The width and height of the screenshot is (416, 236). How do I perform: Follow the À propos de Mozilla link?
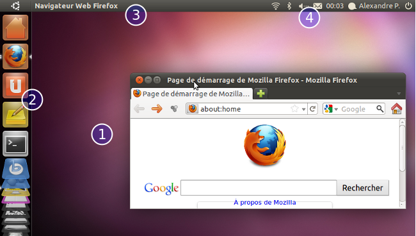coord(264,202)
